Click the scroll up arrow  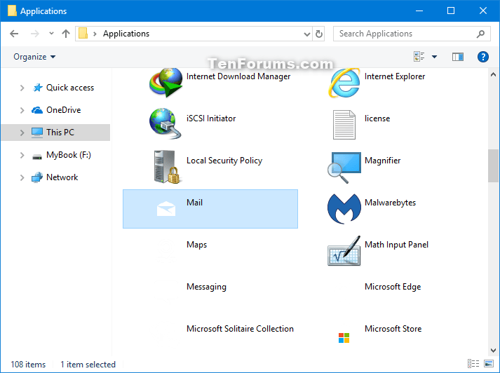[x=493, y=74]
